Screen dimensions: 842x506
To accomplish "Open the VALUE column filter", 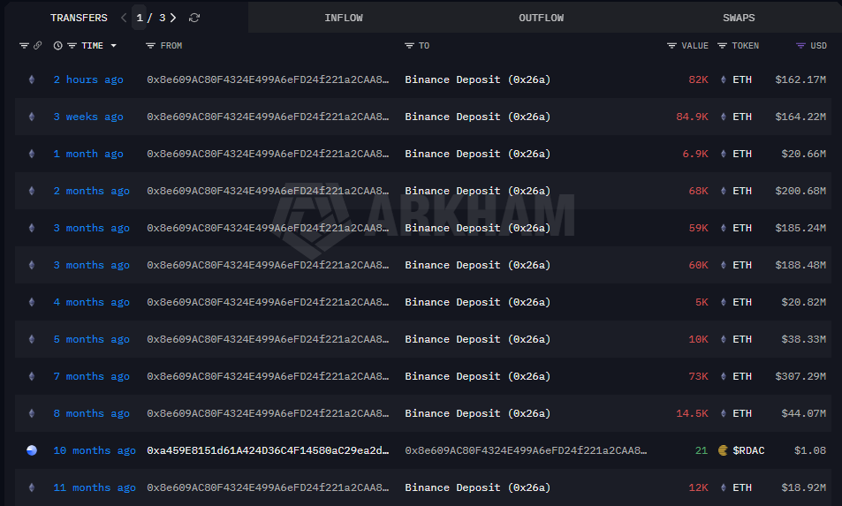I will coord(671,46).
